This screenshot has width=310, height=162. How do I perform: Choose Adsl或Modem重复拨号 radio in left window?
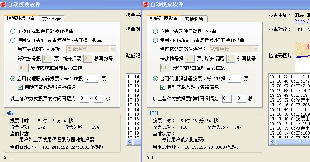click(13, 40)
